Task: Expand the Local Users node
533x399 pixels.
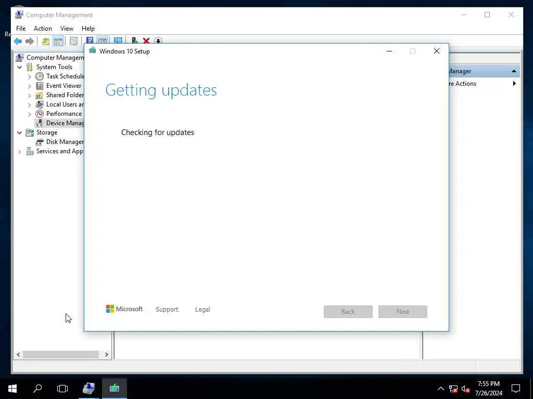Action: tap(30, 105)
